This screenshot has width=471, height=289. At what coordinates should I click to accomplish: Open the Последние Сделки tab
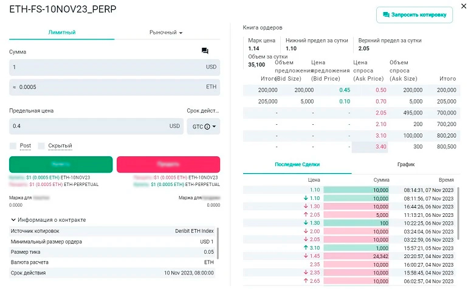[x=297, y=164]
